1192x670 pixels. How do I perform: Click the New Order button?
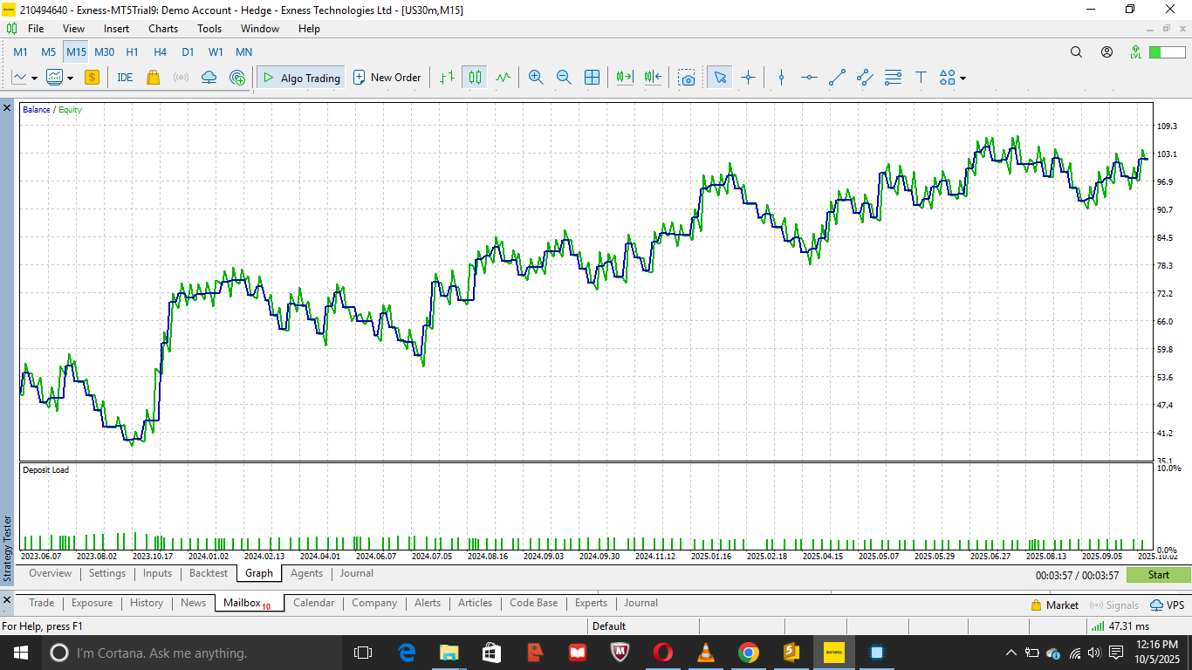387,78
